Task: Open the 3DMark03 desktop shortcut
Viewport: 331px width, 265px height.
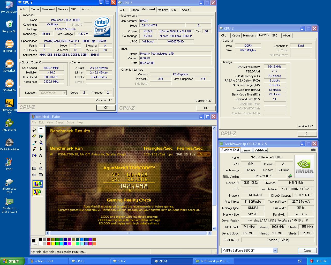Action: [9, 46]
